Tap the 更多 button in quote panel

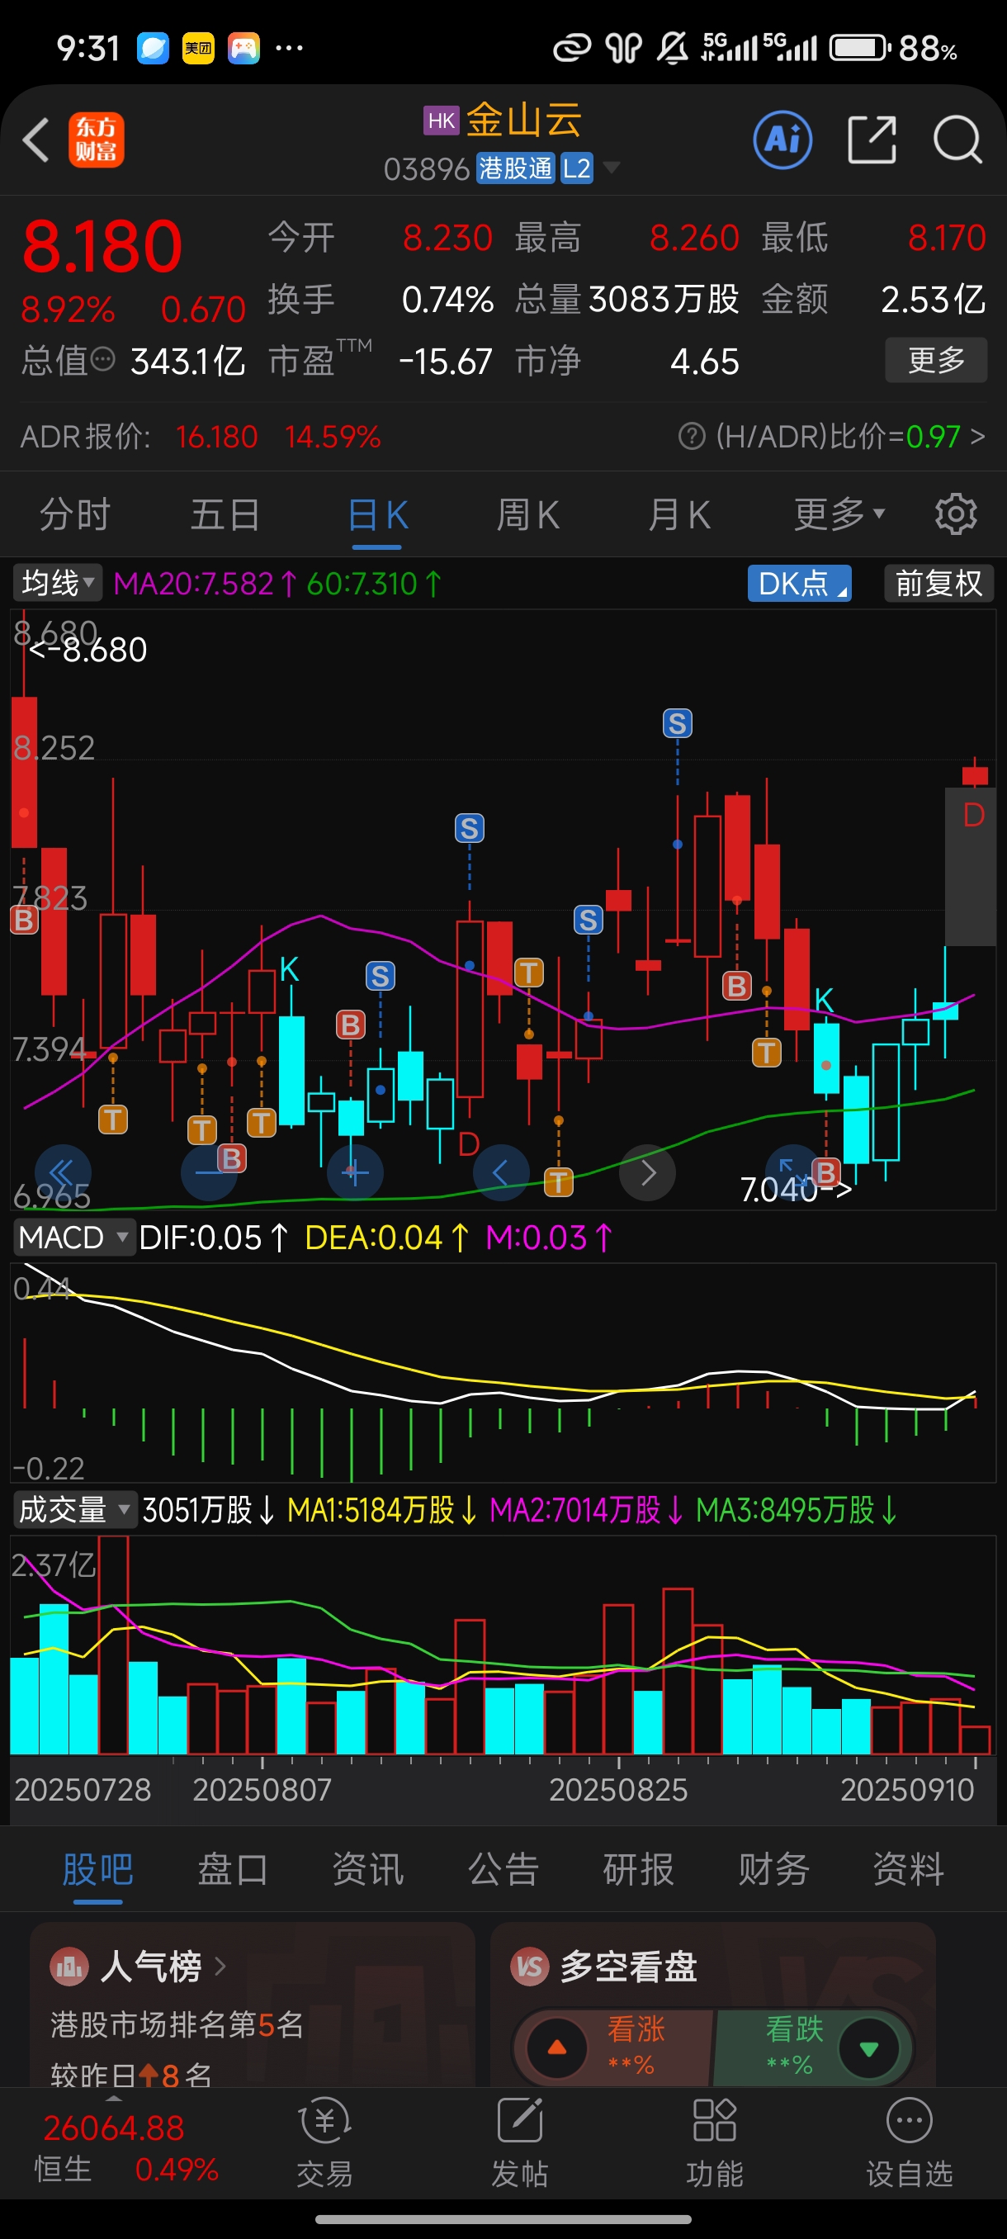tap(936, 359)
